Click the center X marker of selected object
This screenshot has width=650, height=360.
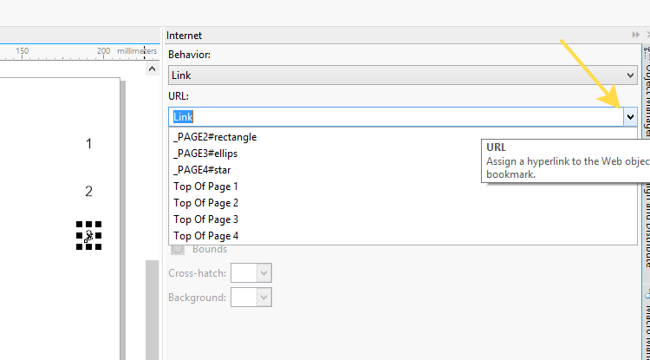(89, 235)
